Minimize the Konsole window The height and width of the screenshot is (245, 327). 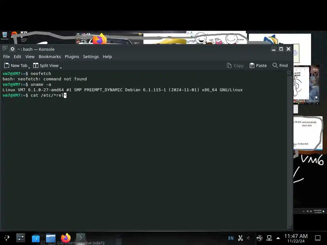[274, 49]
